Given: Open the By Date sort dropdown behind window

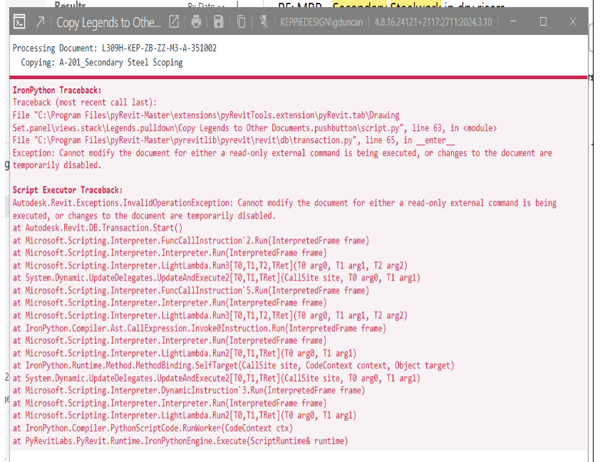Looking at the screenshot, I should [x=206, y=6].
